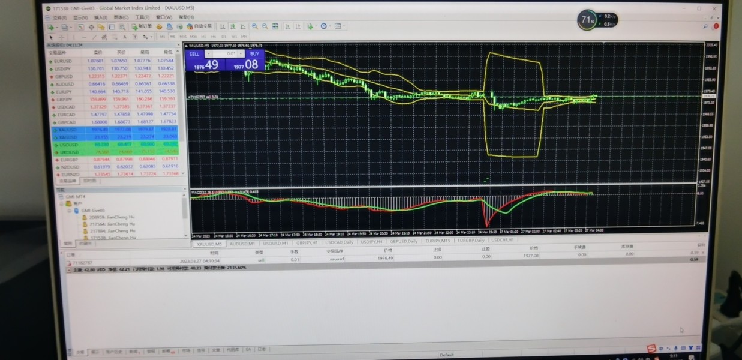Toggle the Terminal window icon

[x=112, y=27]
